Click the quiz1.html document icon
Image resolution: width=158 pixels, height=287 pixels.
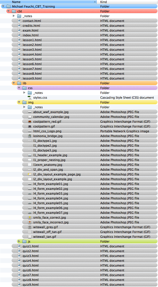click(19, 246)
